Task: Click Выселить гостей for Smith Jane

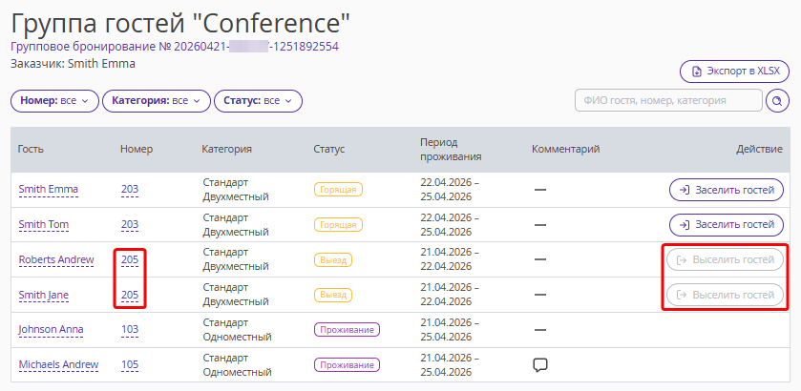Action: 725,295
